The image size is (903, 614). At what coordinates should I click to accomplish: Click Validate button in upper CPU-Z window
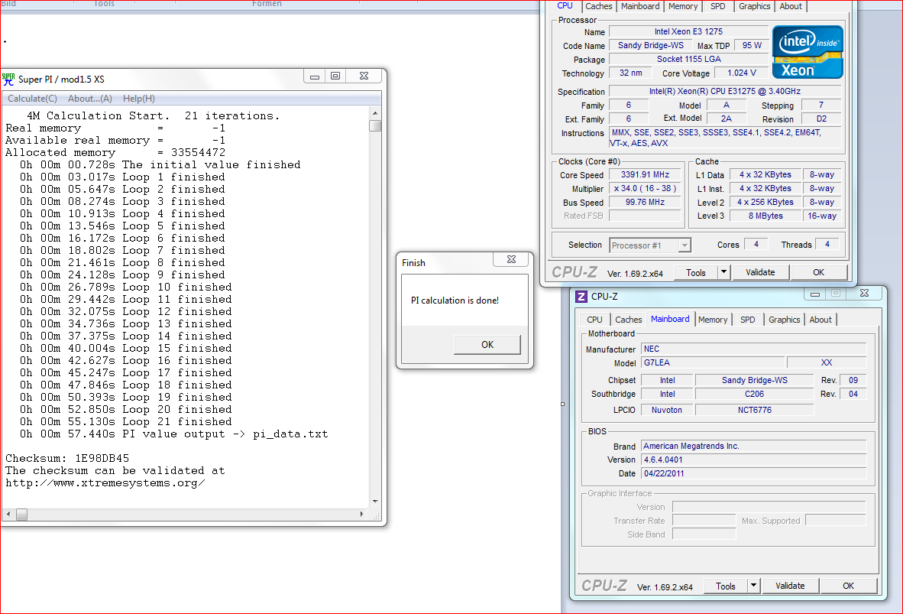(760, 272)
